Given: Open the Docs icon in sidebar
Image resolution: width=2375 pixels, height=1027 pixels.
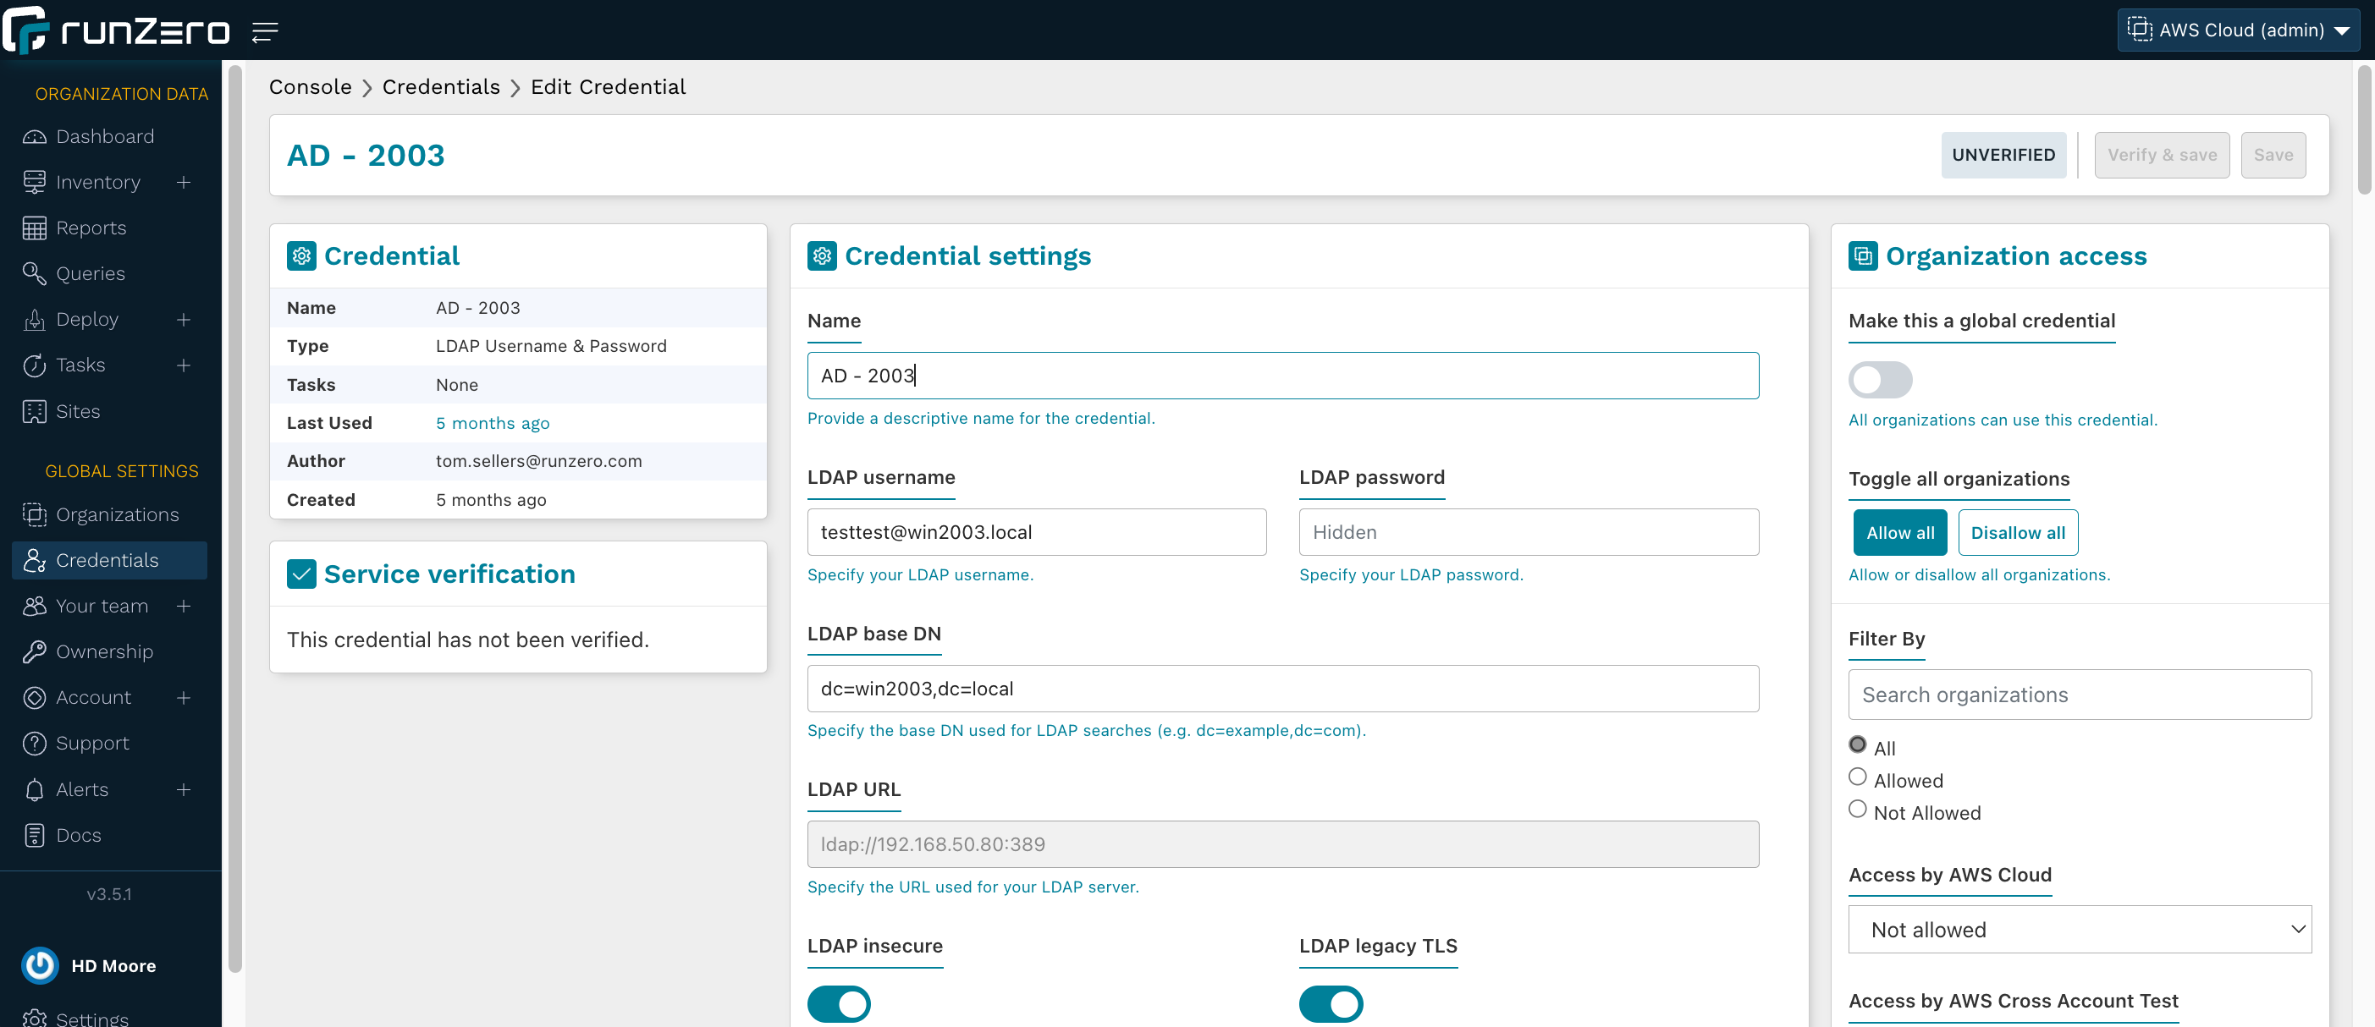Looking at the screenshot, I should click(x=34, y=835).
